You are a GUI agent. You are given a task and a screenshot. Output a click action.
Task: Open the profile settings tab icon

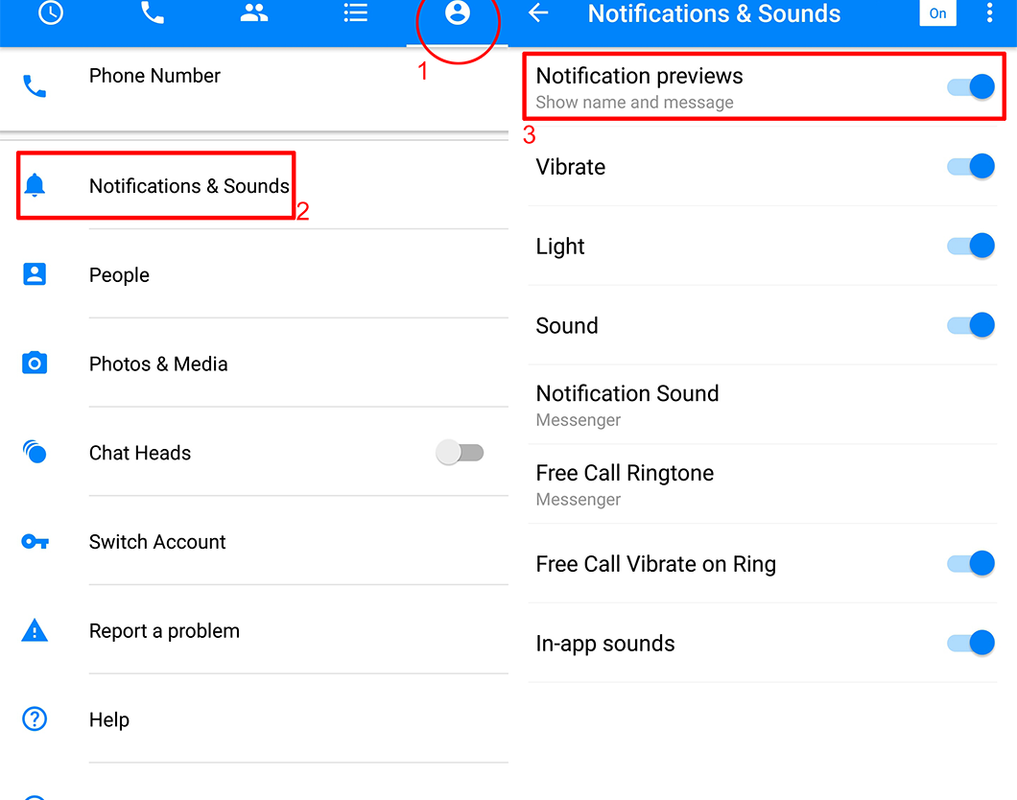[x=458, y=12]
